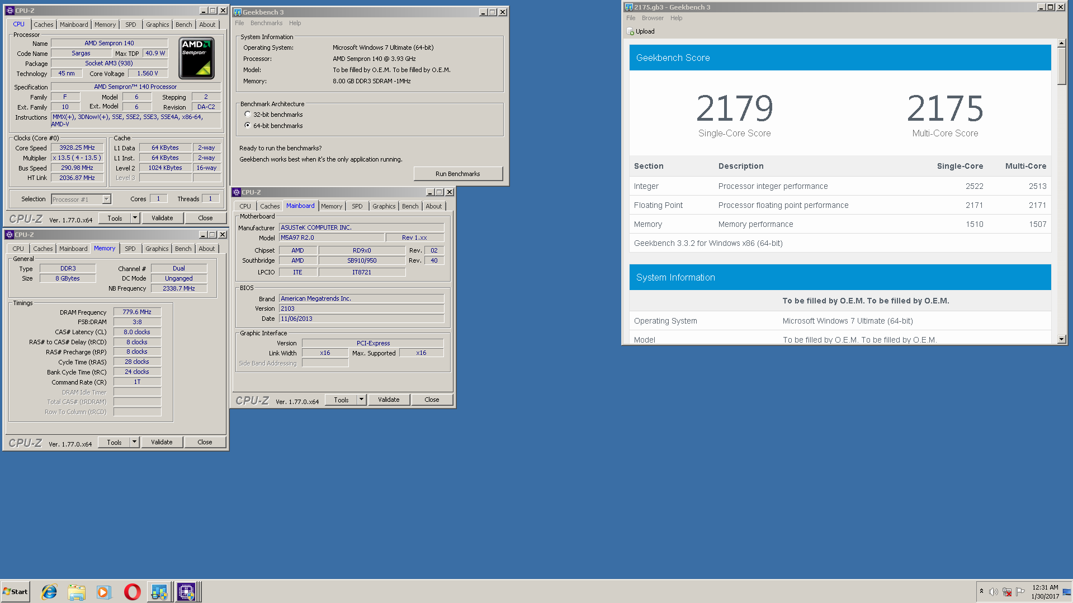This screenshot has height=603, width=1073.
Task: Click CPU-Z Mainboard window title icon
Action: pyautogui.click(x=237, y=192)
